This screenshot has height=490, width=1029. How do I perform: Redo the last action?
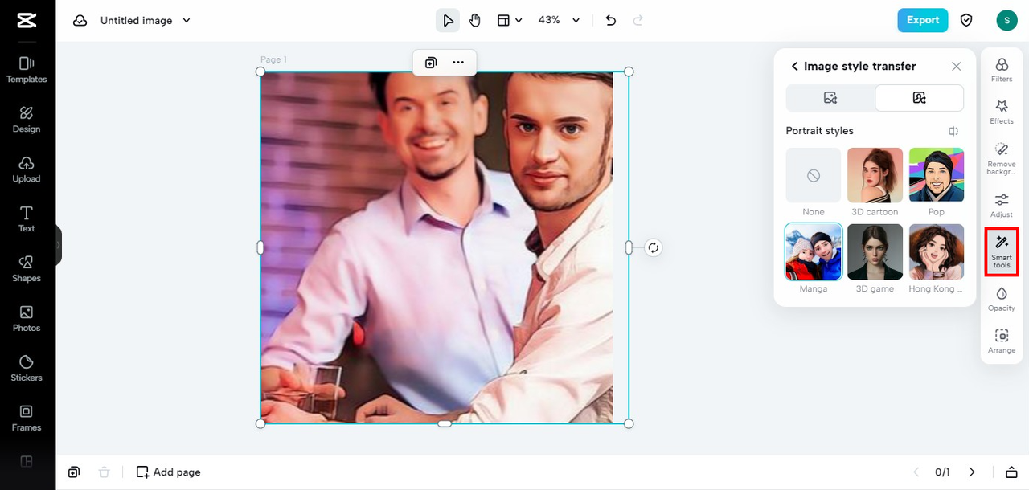pos(638,21)
